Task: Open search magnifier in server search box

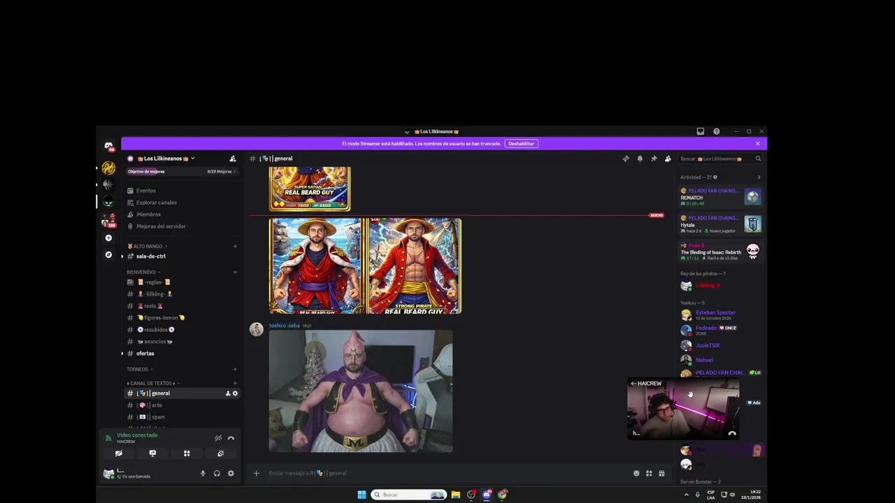Action: pos(758,159)
